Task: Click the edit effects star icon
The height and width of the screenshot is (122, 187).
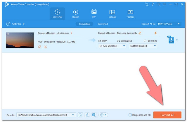Action: (x=39, y=47)
